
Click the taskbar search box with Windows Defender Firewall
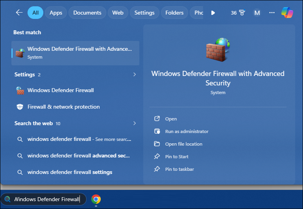click(43, 199)
